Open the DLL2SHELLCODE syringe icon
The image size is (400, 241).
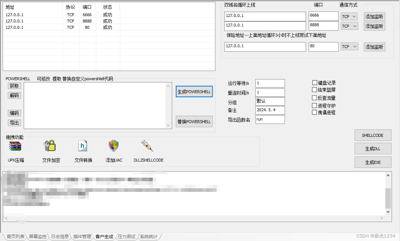(x=147, y=145)
